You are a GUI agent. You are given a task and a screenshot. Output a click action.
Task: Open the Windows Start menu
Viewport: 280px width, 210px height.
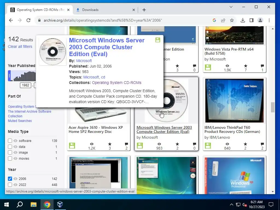click(7, 205)
